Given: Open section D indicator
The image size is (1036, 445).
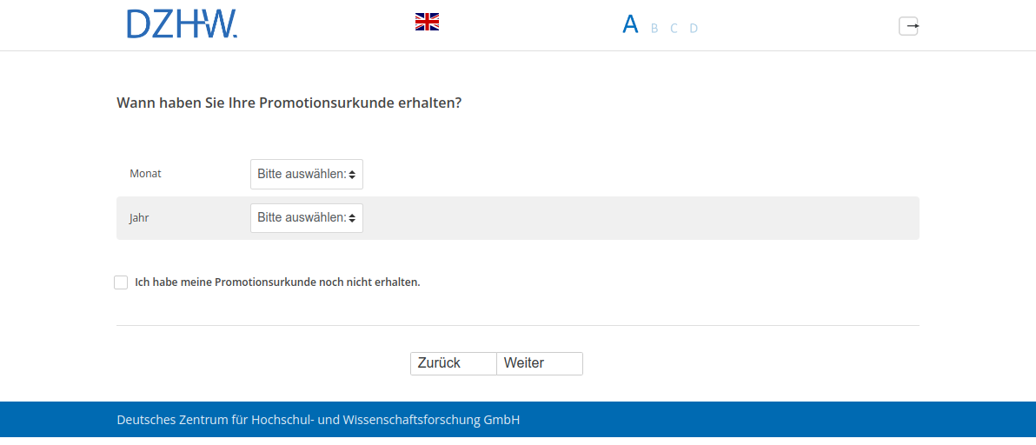Looking at the screenshot, I should tap(694, 29).
